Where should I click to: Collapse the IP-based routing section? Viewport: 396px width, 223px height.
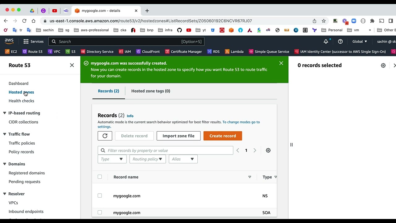[5, 113]
